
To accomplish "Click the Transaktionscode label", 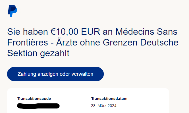I will click(x=34, y=99).
